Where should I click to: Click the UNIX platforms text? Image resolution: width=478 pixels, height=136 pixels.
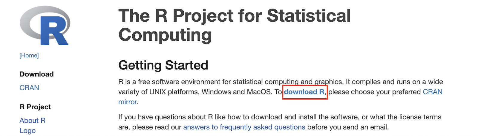(x=173, y=92)
